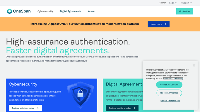Close the cookie consent popup

click(x=194, y=66)
